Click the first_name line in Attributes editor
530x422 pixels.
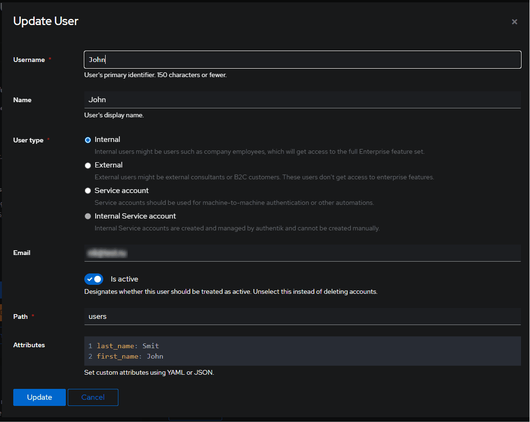tap(130, 356)
